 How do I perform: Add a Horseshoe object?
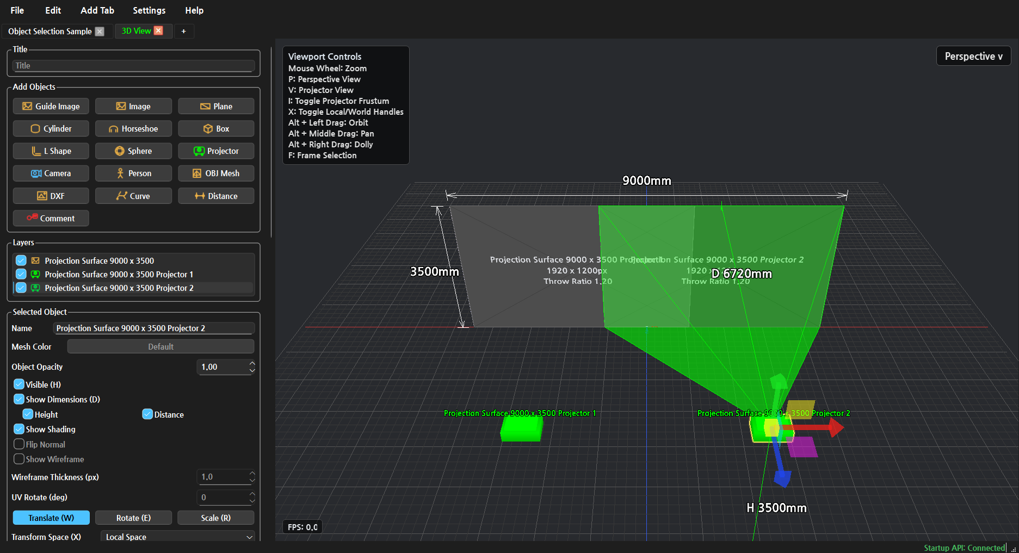coord(133,128)
